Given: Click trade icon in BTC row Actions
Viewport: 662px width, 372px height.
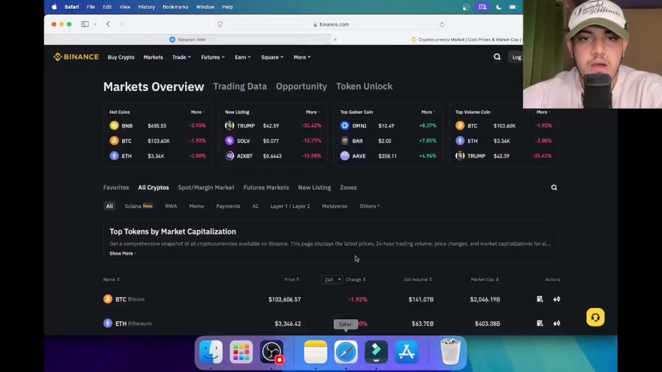Looking at the screenshot, I should tap(557, 299).
